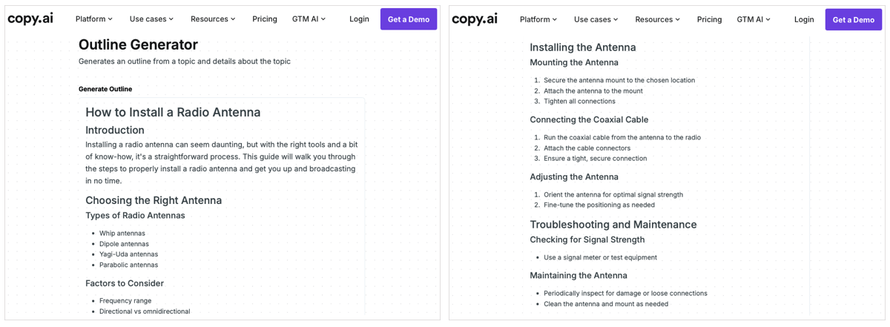Open the GTM AI dropdown in right window

(754, 19)
